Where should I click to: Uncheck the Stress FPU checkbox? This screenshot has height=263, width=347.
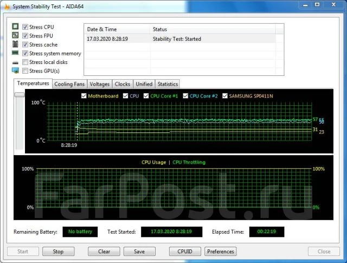pos(25,36)
